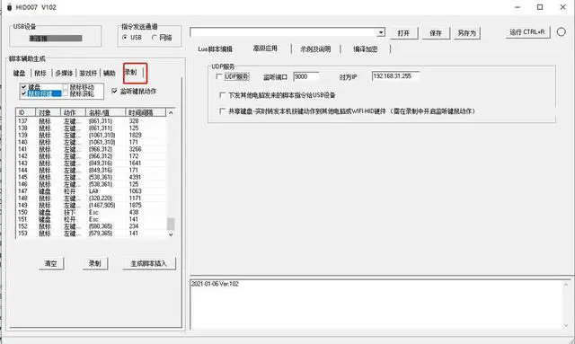Tick the 共享键盘 sharing checkbox
The image size is (575, 344).
(222, 110)
